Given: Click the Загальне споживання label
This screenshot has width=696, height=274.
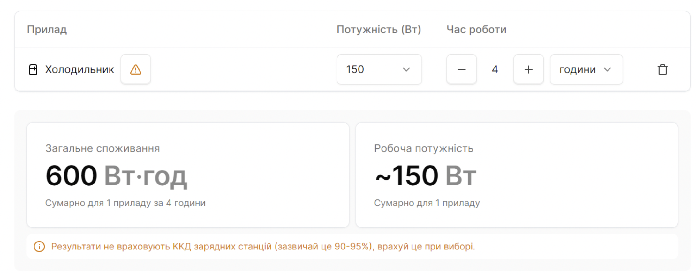Looking at the screenshot, I should pyautogui.click(x=102, y=148).
